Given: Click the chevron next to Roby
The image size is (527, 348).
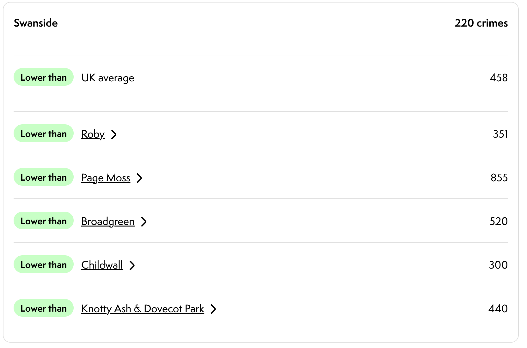Looking at the screenshot, I should click(x=114, y=134).
